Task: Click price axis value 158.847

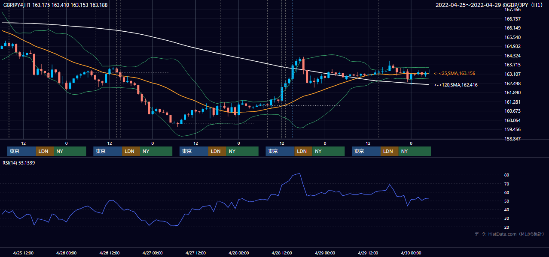Action: [512, 139]
